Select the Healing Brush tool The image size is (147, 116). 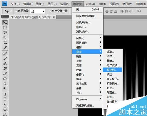(5, 54)
